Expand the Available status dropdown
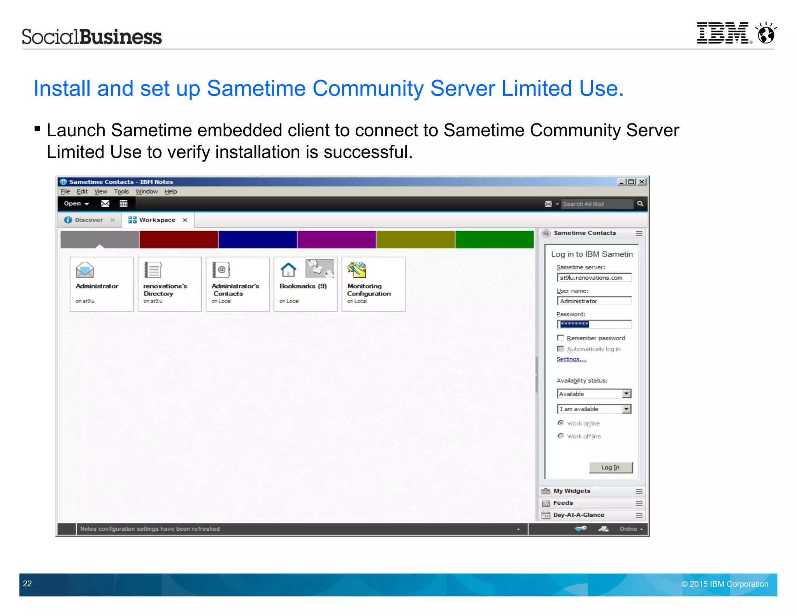Viewport: 797px width, 616px height. [x=626, y=394]
